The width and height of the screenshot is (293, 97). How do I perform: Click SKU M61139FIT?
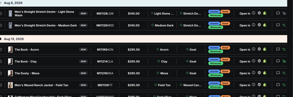(x=105, y=85)
